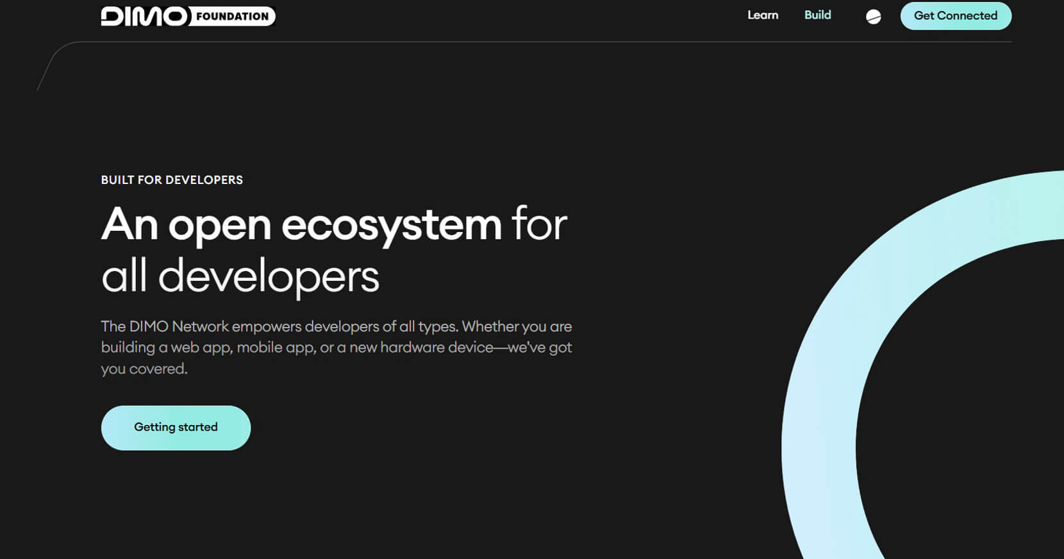
Task: Click the word 'developers' in the large headline
Action: click(x=269, y=276)
